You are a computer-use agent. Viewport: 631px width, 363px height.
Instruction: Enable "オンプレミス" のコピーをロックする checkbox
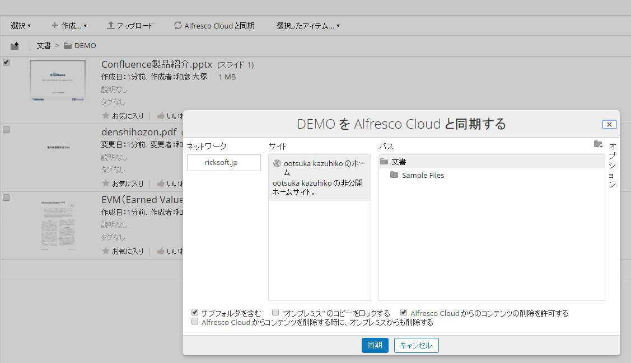tap(275, 312)
